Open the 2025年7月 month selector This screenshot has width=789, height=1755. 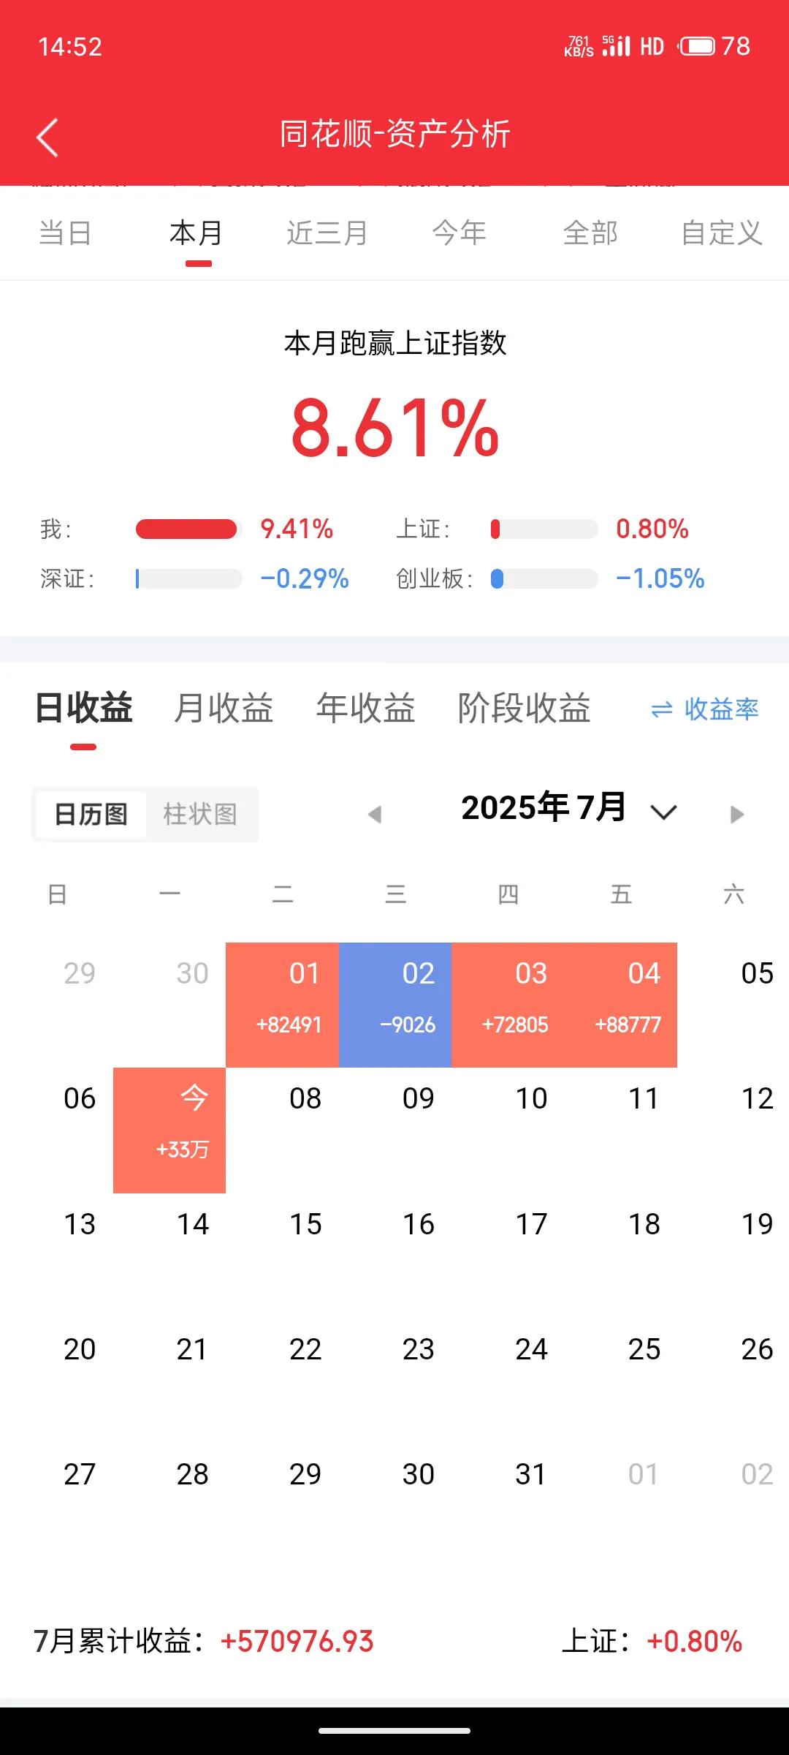coord(544,807)
